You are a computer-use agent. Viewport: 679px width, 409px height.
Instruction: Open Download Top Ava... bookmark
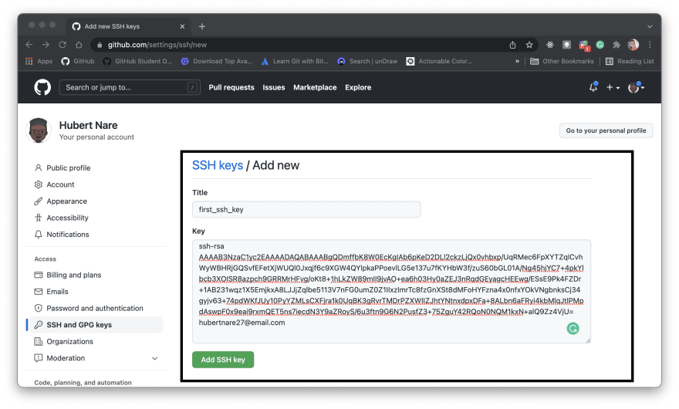tap(217, 62)
